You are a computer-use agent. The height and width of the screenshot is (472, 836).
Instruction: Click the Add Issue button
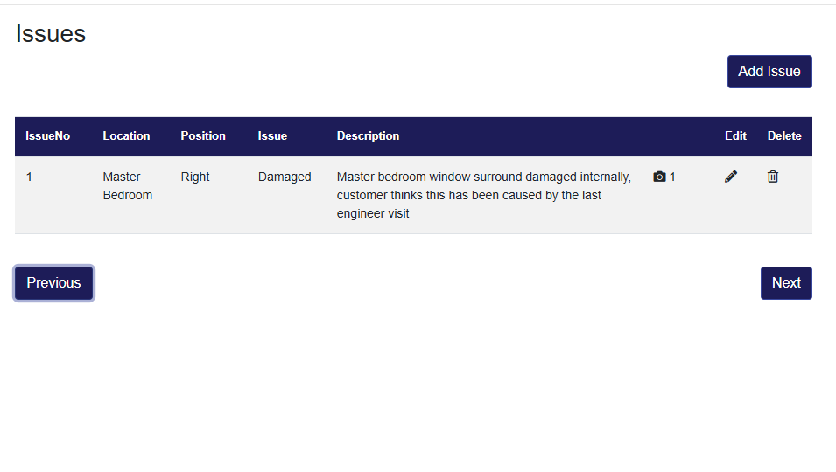point(769,72)
